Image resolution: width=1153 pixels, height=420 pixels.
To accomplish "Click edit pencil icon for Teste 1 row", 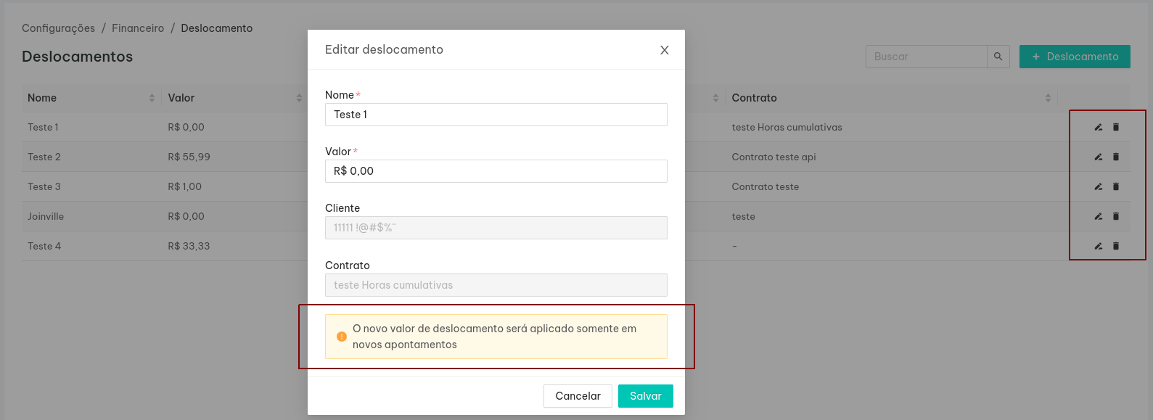I will (x=1099, y=127).
